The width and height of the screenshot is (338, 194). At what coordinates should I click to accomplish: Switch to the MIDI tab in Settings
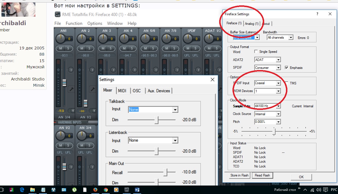point(122,91)
